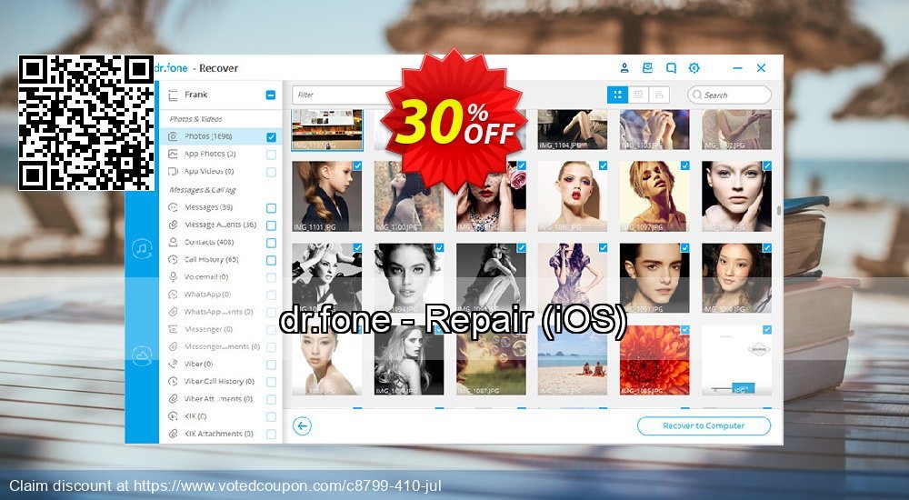The width and height of the screenshot is (909, 500).
Task: Click Recover to Computer button
Action: tap(704, 425)
